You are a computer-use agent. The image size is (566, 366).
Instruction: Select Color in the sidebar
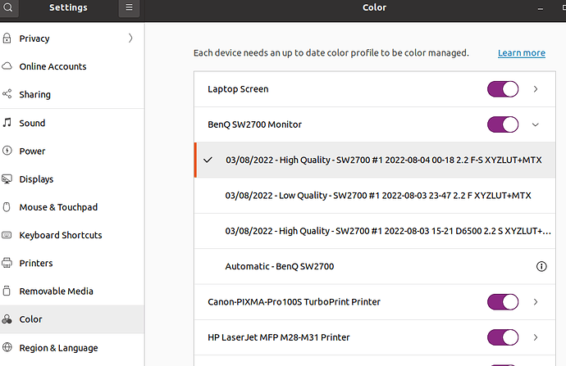[x=72, y=319]
